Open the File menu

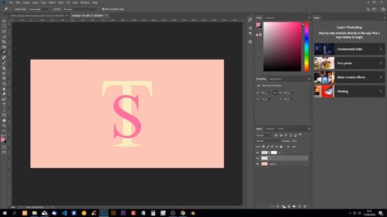point(11,2)
